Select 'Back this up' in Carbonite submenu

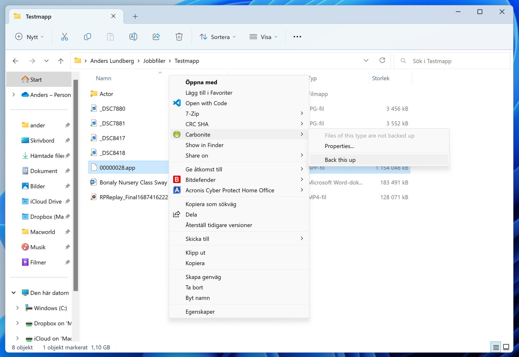coord(340,160)
